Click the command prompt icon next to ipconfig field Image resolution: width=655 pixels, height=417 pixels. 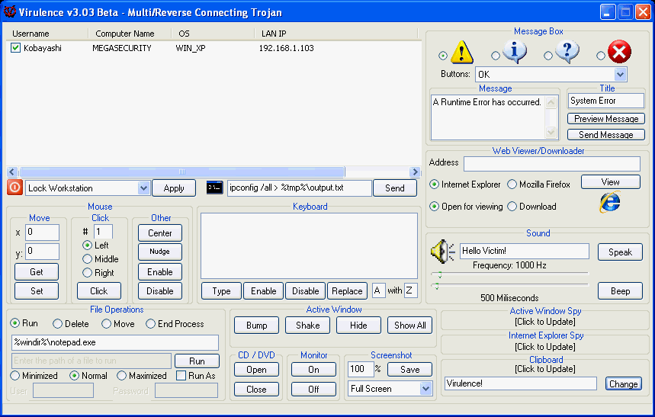[x=214, y=188]
